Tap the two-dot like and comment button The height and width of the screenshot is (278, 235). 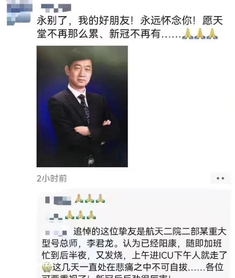pos(221,178)
